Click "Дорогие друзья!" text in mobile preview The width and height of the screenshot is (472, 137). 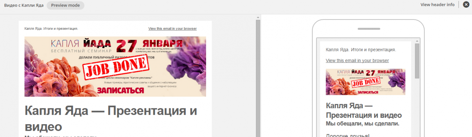348,135
